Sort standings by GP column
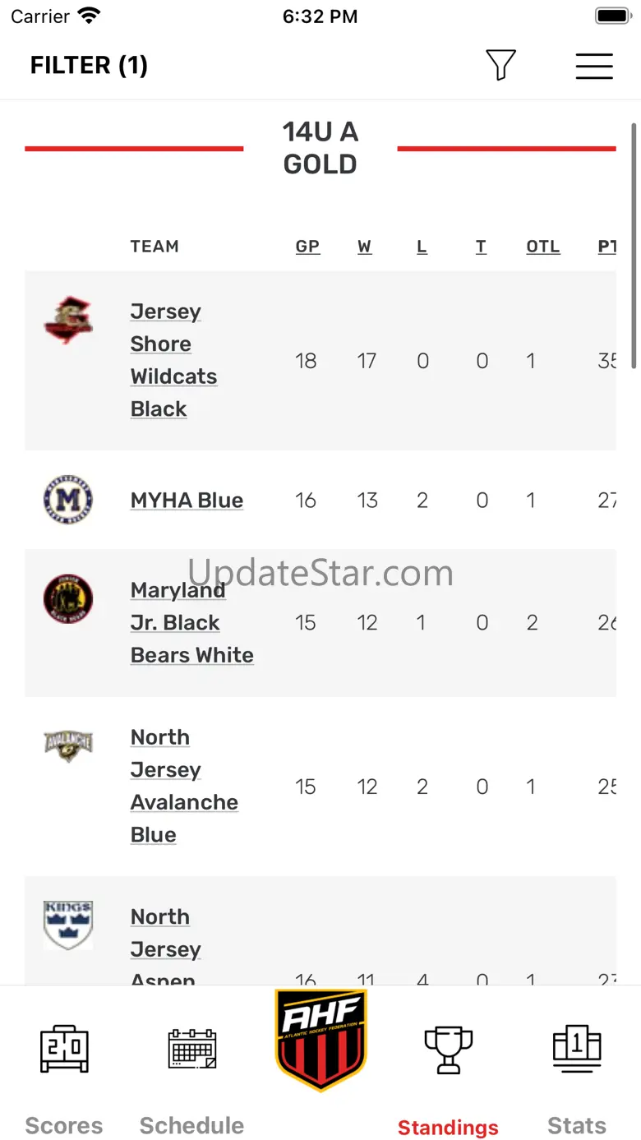The image size is (641, 1140). 307,247
